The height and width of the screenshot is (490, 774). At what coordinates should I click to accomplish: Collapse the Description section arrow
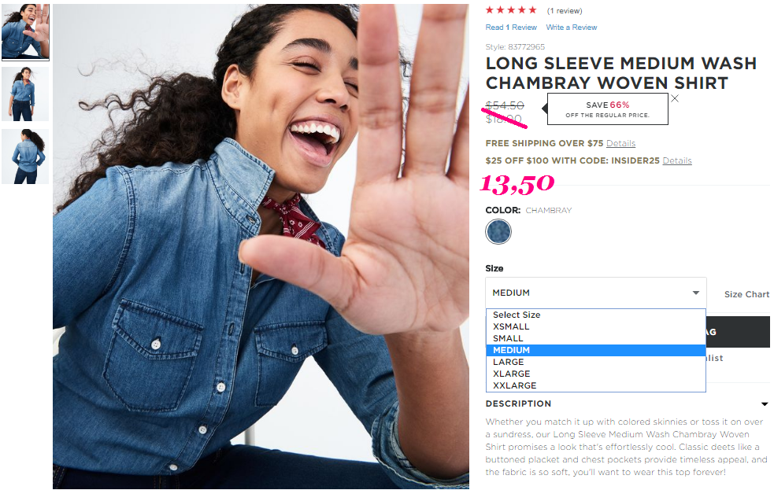(x=764, y=404)
